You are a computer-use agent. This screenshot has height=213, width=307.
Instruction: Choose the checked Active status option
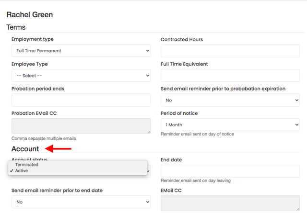tap(22, 171)
